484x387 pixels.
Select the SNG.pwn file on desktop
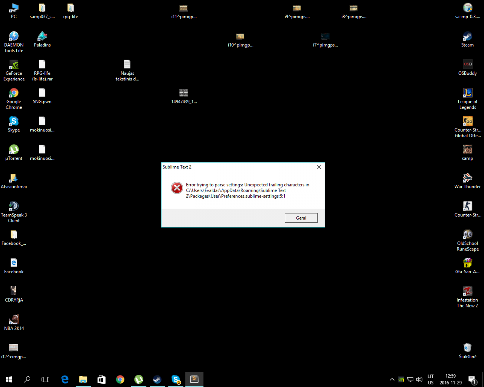pos(42,96)
